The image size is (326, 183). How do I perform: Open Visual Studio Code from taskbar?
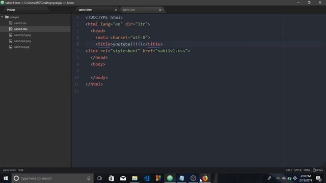click(147, 178)
